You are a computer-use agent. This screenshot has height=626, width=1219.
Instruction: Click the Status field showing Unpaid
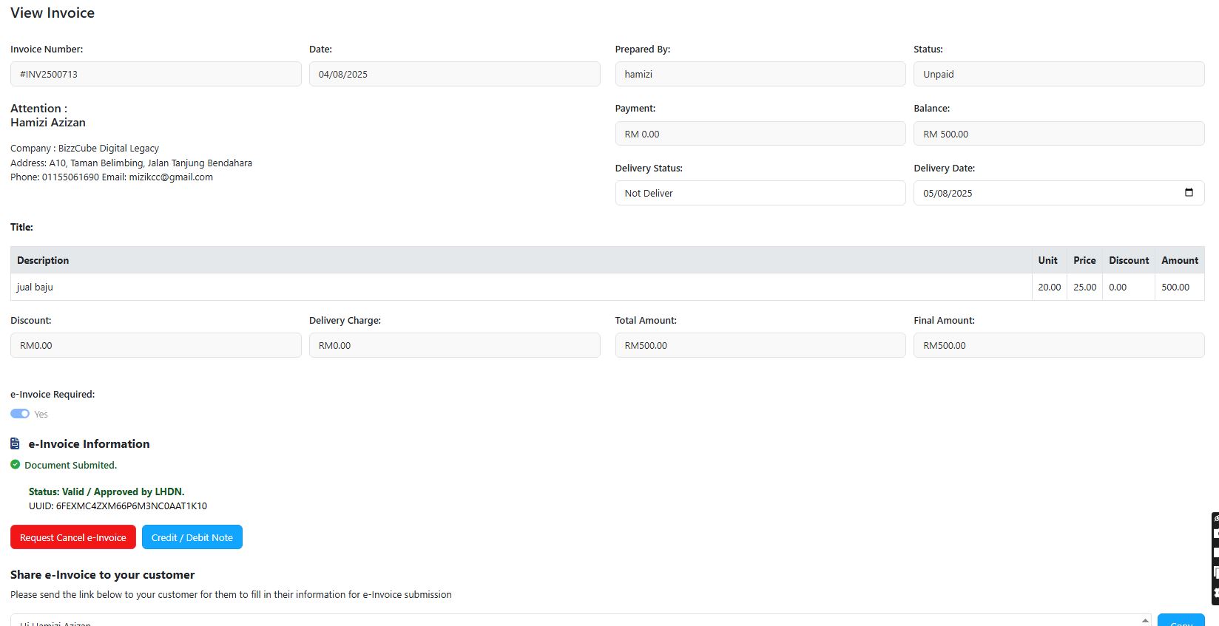tap(1058, 74)
